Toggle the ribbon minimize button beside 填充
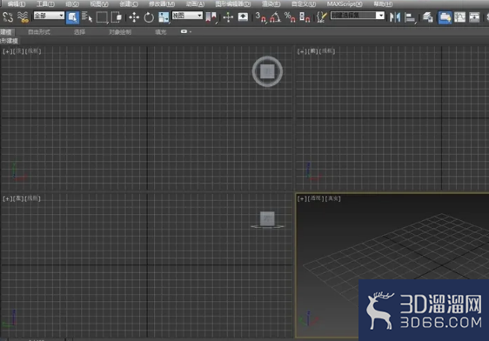 tap(184, 31)
